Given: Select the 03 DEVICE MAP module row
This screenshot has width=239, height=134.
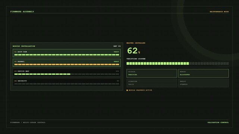Looking at the screenshot, I should coord(67,73).
